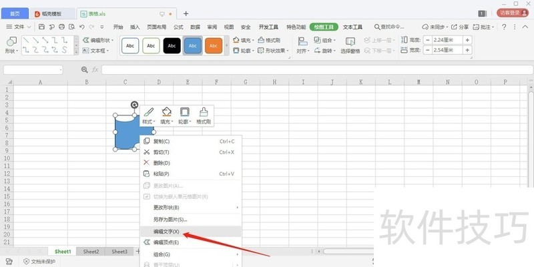The height and width of the screenshot is (267, 534).
Task: Select the S-curve connector shape in gallery
Action: click(x=64, y=50)
